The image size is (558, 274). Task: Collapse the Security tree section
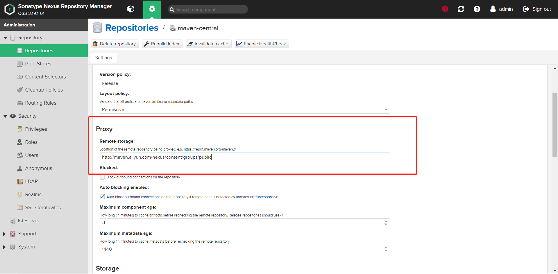tap(5, 116)
